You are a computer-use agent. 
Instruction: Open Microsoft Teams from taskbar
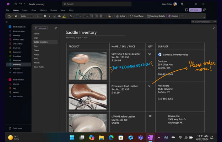click(x=140, y=137)
